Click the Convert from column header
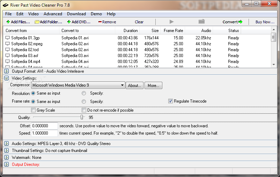280x177 pixels. click(x=31, y=31)
